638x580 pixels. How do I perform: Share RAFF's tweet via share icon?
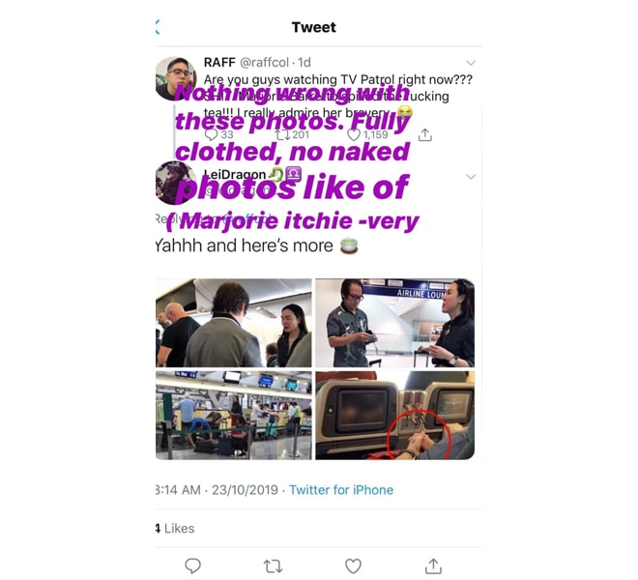(425, 134)
